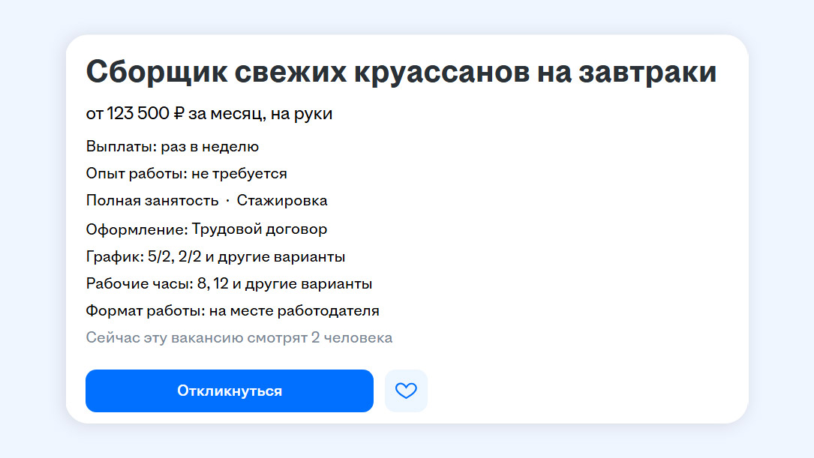Image resolution: width=814 pixels, height=458 pixels.
Task: Click the Полная занятость label
Action: [152, 201]
